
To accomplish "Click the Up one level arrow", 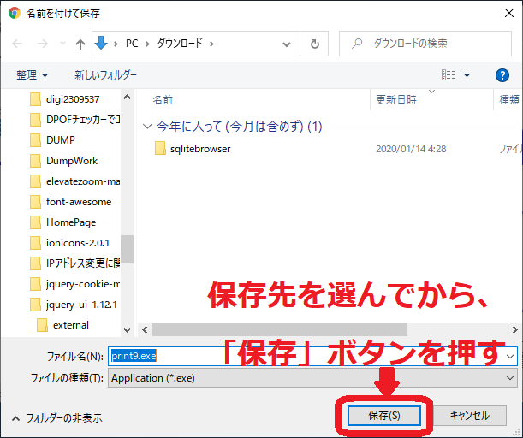I will click(x=80, y=43).
